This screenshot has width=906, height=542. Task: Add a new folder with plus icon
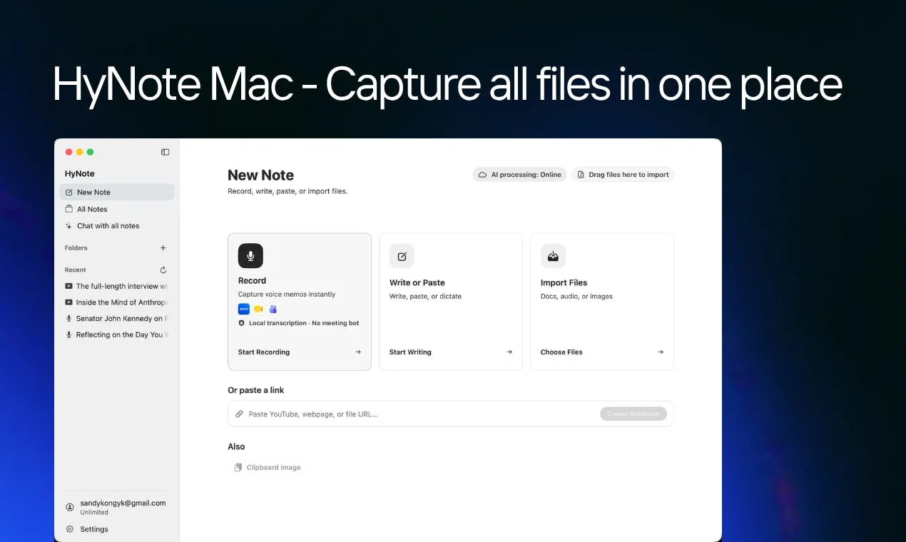click(x=163, y=248)
